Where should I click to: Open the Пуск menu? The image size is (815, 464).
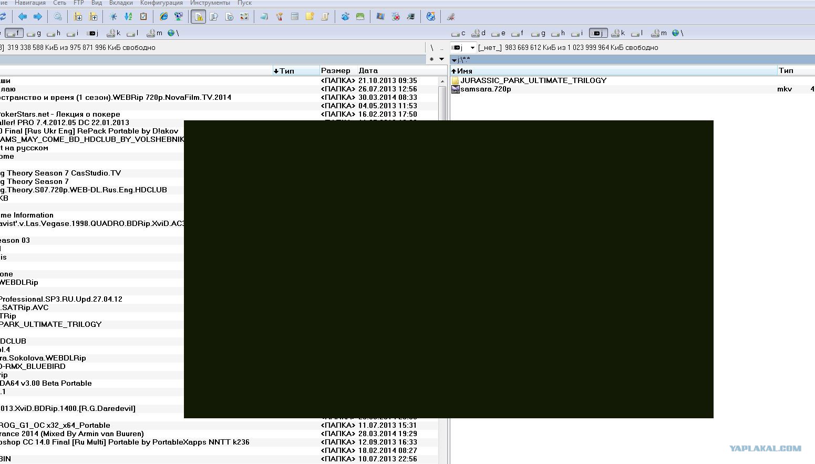[244, 3]
